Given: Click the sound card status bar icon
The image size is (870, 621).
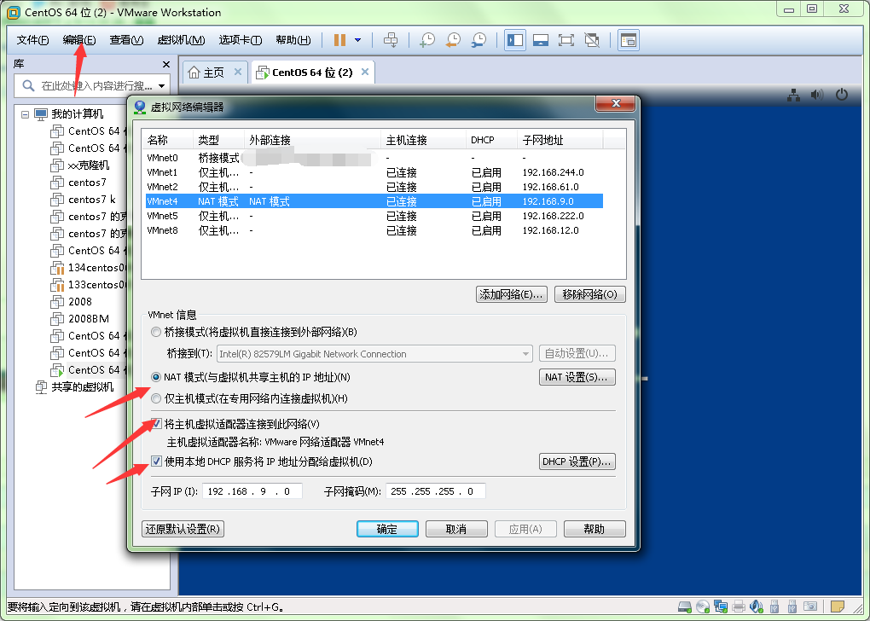Looking at the screenshot, I should (757, 606).
